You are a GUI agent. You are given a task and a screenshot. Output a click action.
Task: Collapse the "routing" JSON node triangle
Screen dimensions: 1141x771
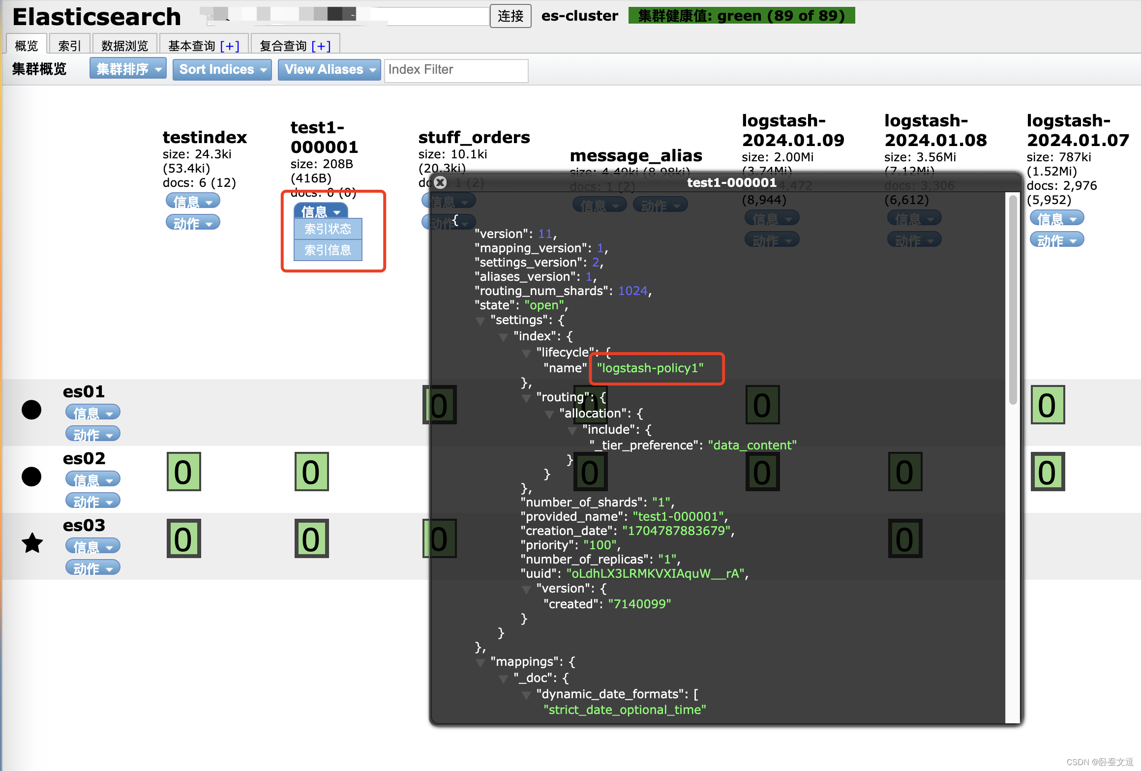click(526, 398)
